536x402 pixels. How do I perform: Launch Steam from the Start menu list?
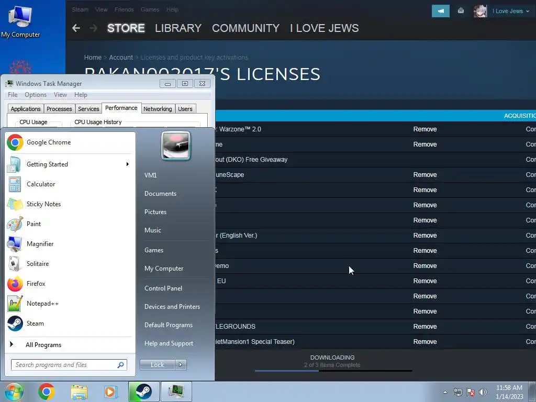pos(70,323)
